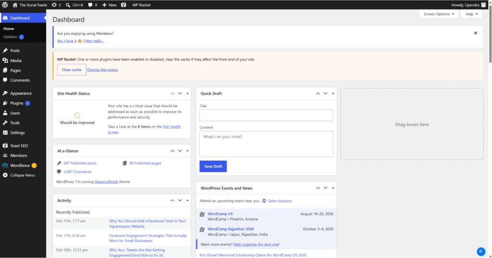Open the WordCamp US event
The height and width of the screenshot is (258, 492).
point(220,213)
